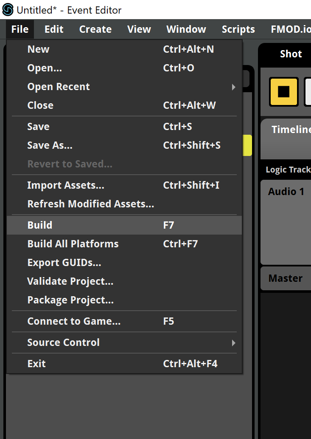
Task: Select the Timeline tab
Action: (291, 130)
